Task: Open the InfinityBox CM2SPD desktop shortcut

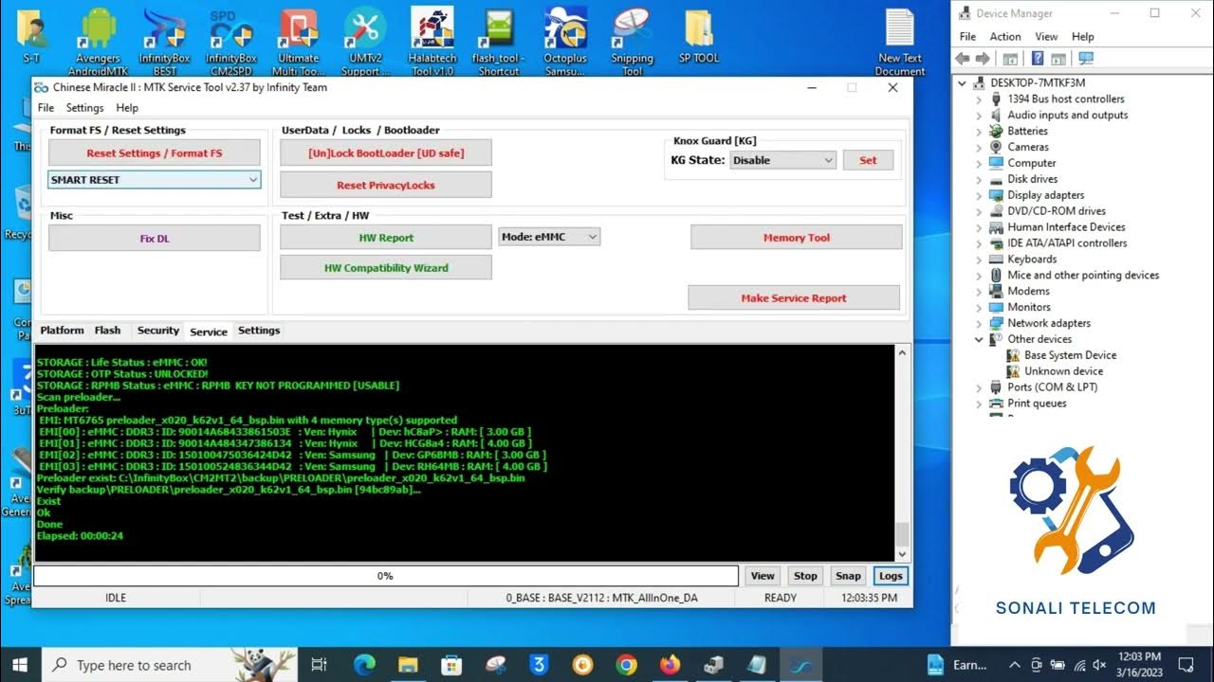Action: 230,41
